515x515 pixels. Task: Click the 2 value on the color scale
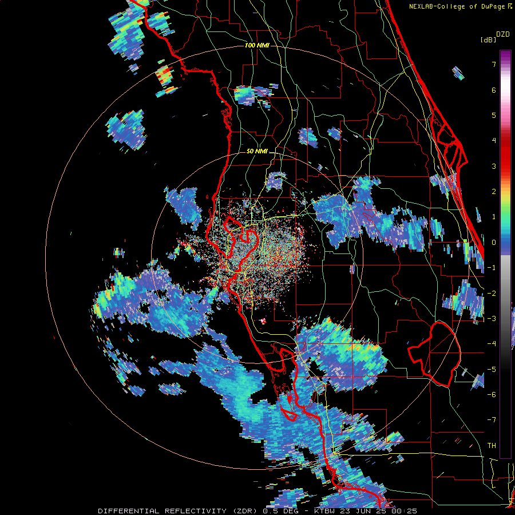click(x=494, y=192)
